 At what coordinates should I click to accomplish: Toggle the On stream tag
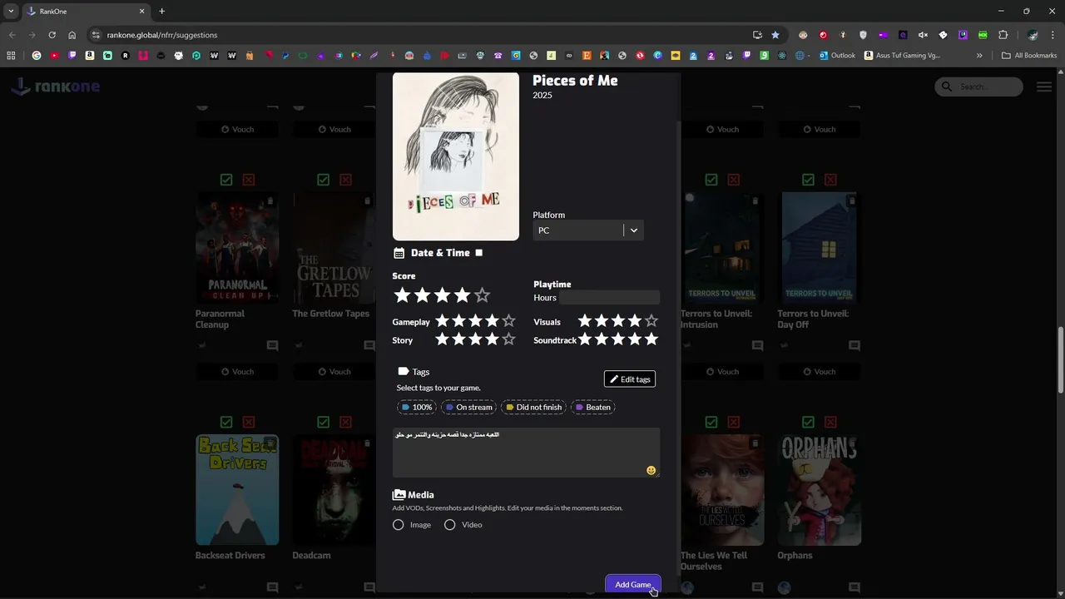[468, 407]
